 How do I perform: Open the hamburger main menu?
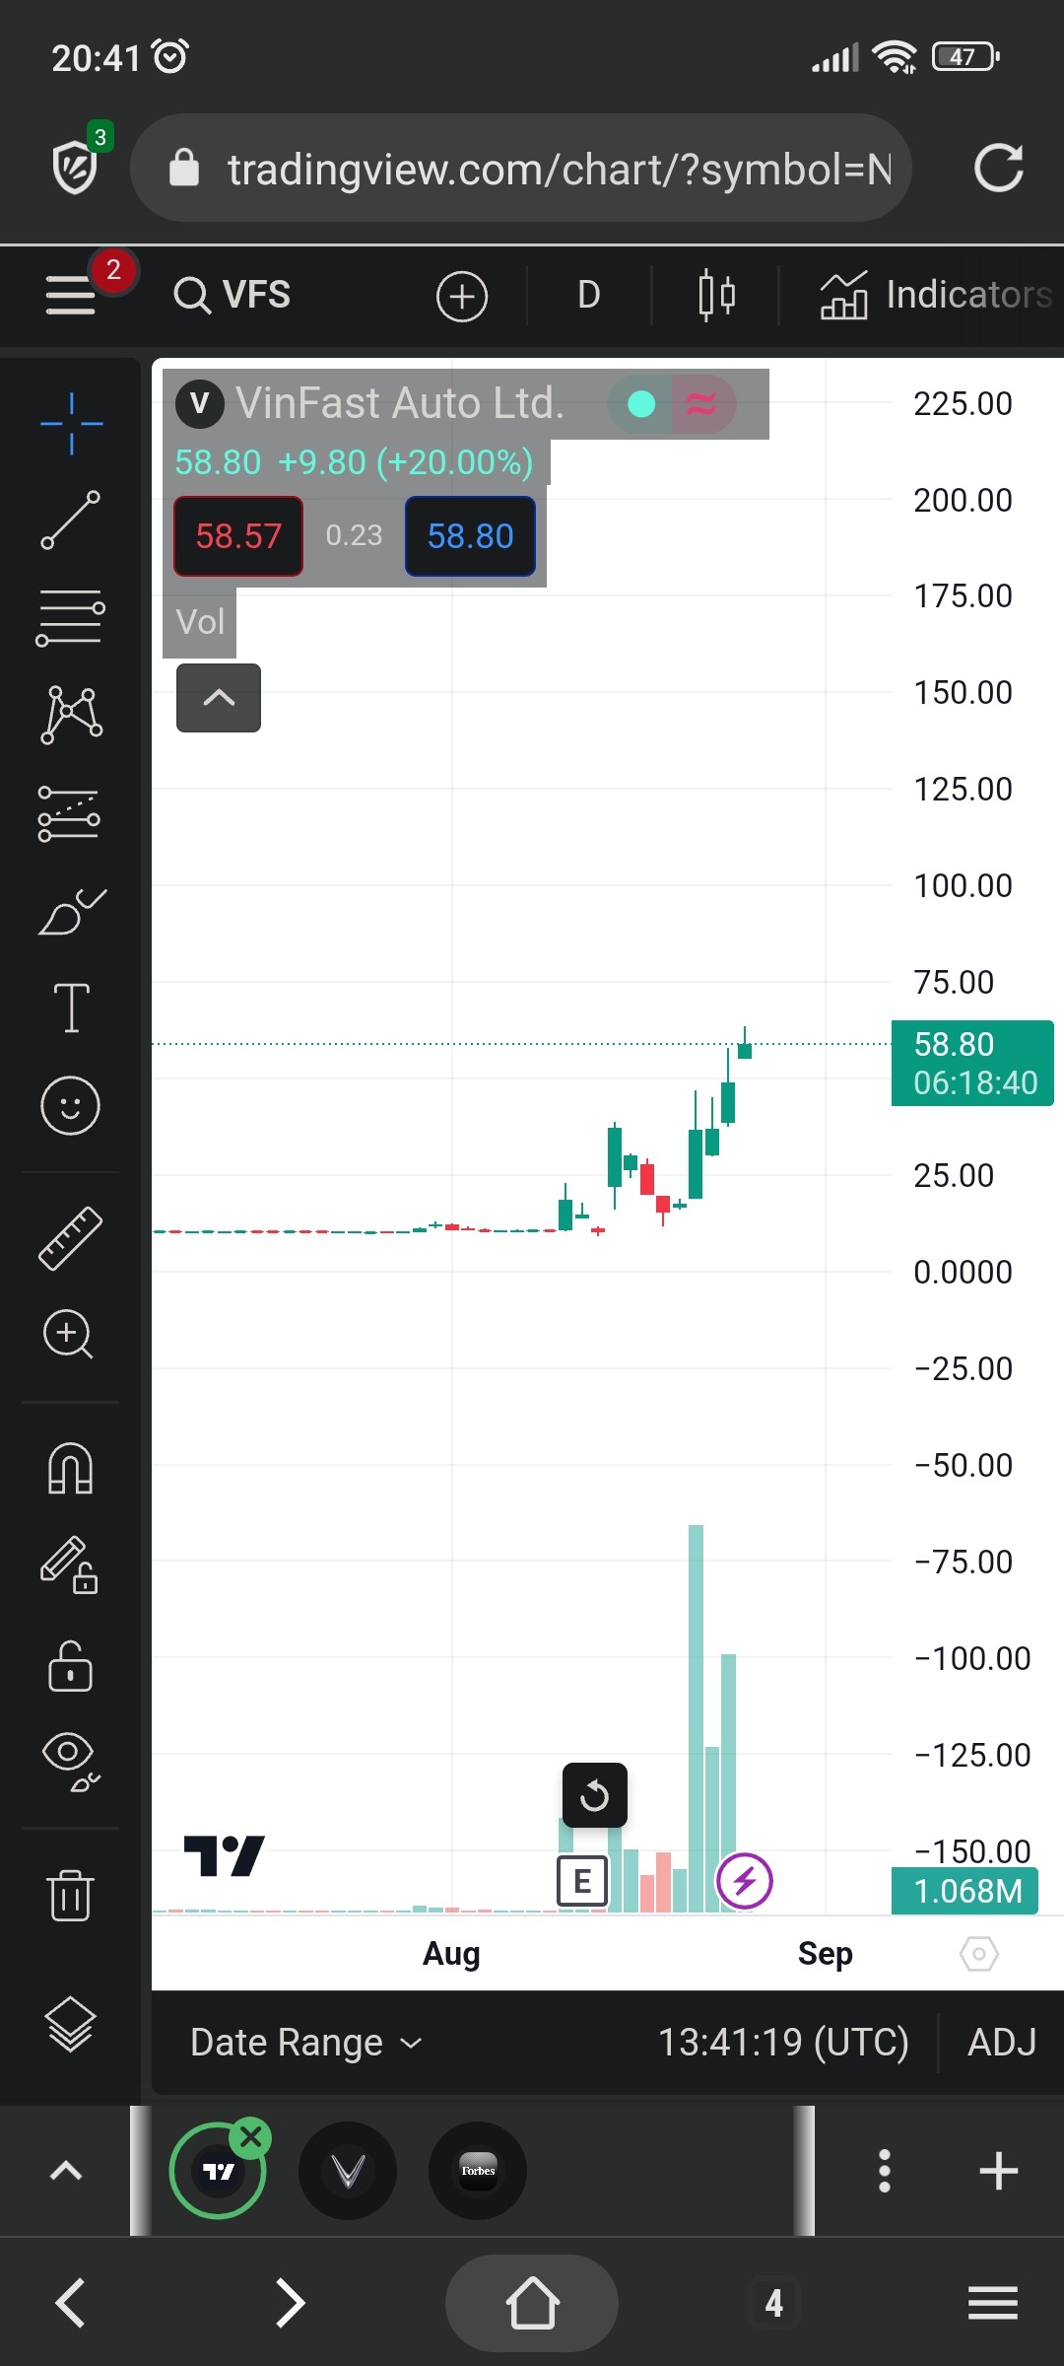click(71, 295)
